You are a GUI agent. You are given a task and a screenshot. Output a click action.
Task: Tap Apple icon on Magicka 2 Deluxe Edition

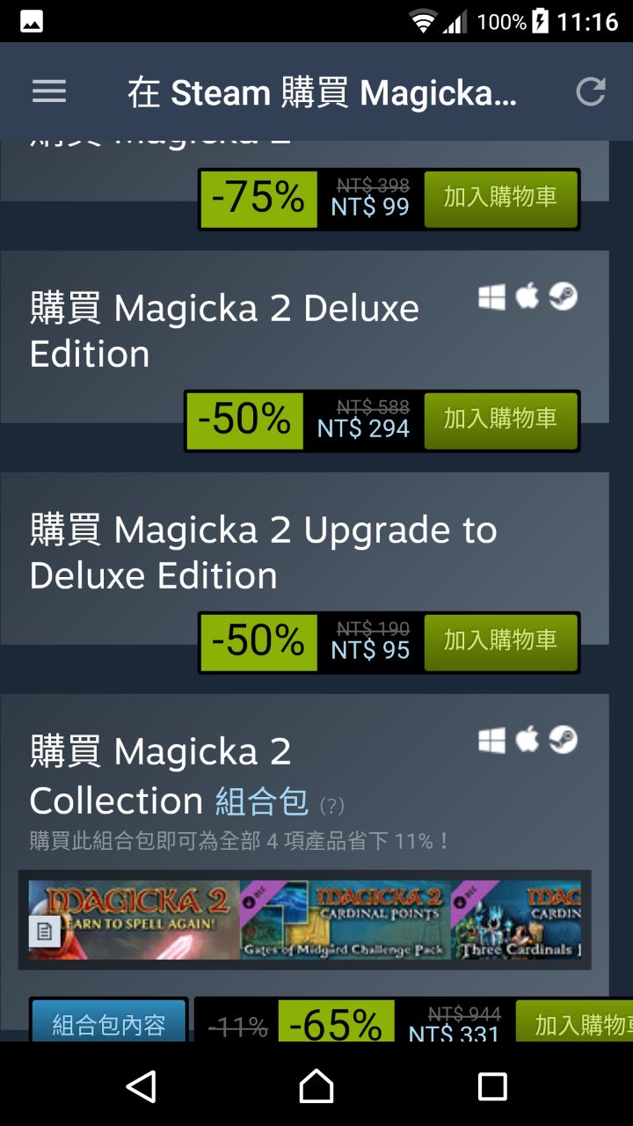click(x=527, y=297)
